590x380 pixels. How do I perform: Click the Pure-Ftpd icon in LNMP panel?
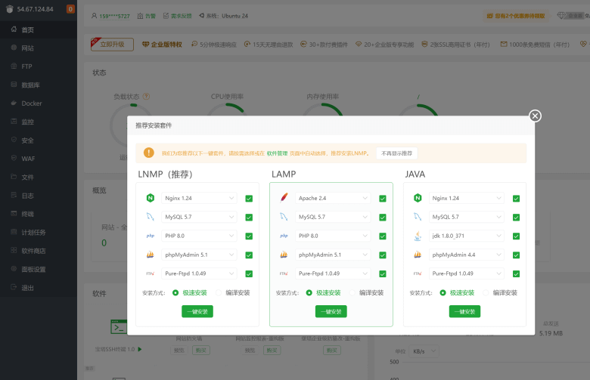coord(150,273)
